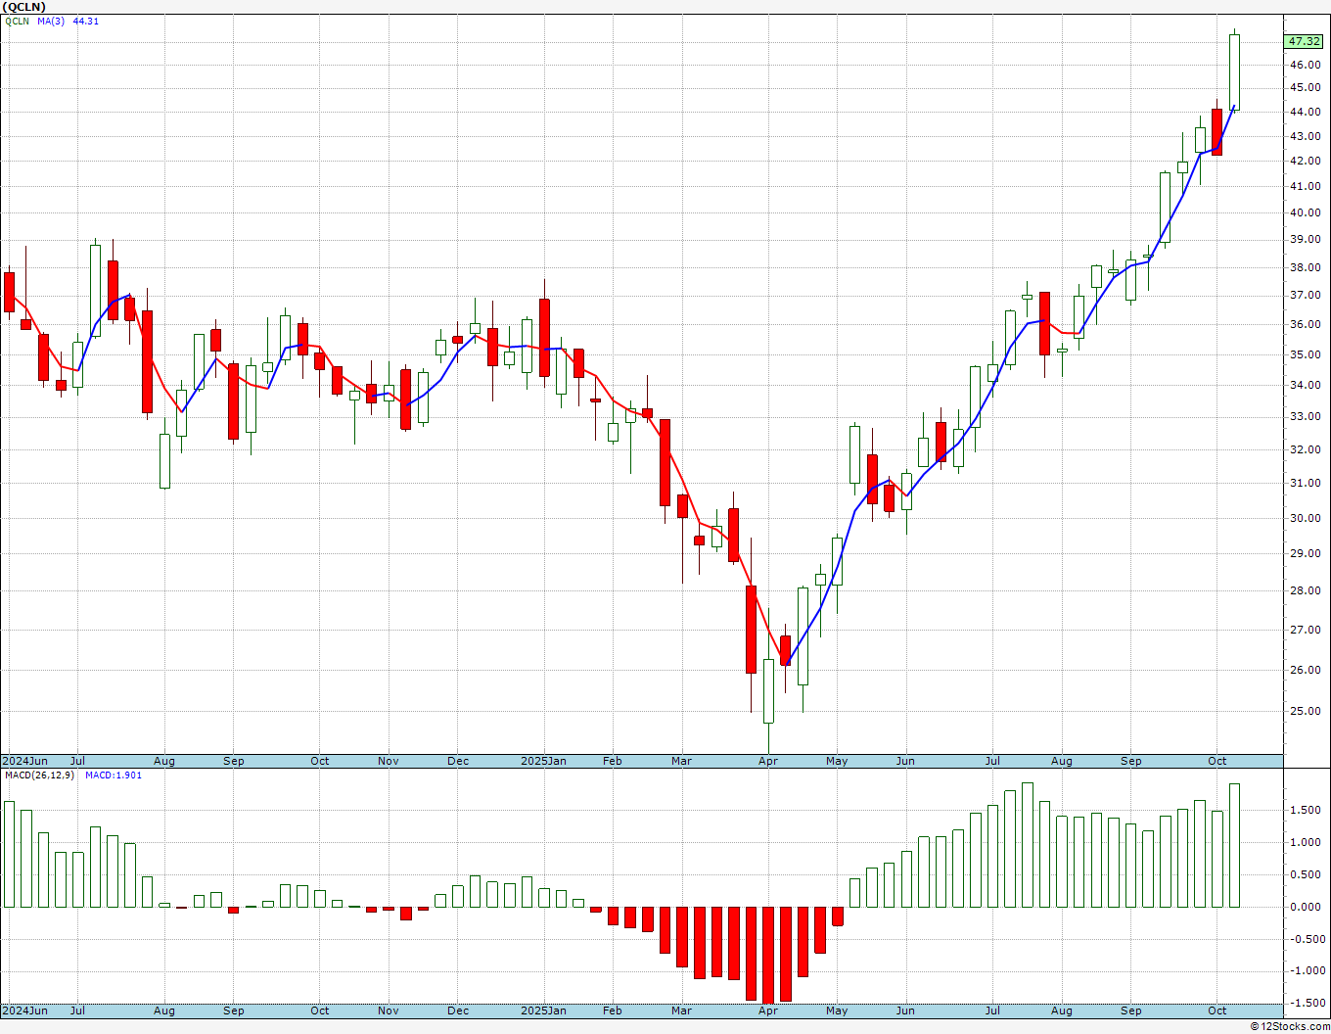
Task: Pick May on the MACD panel time axis
Action: (837, 1010)
